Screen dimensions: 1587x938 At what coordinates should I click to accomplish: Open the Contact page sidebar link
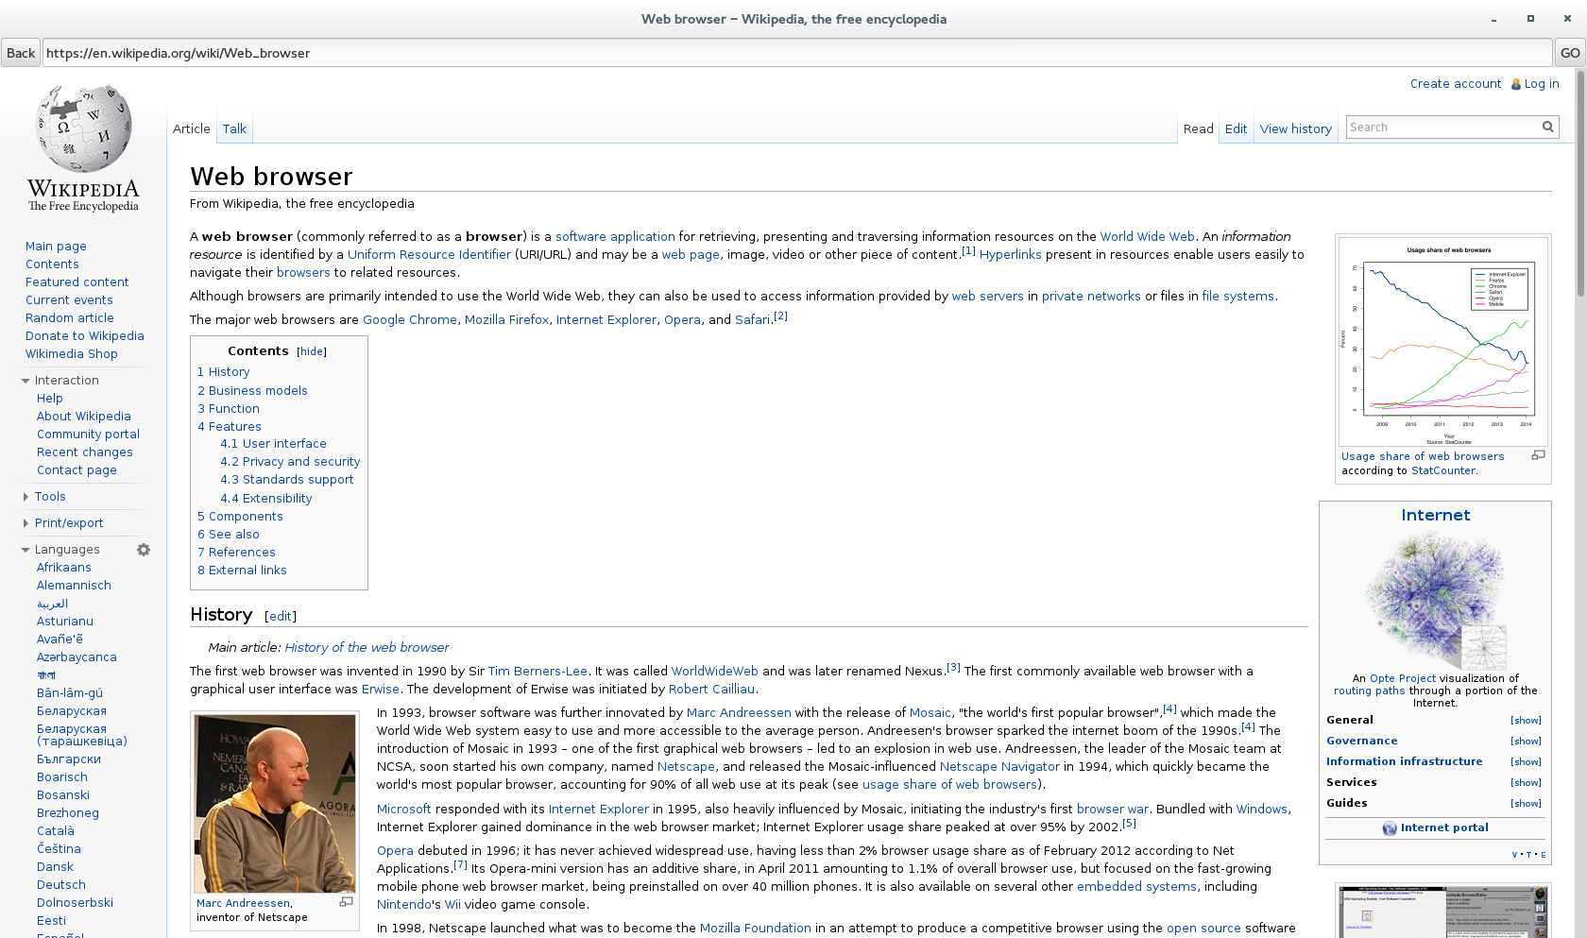(77, 470)
